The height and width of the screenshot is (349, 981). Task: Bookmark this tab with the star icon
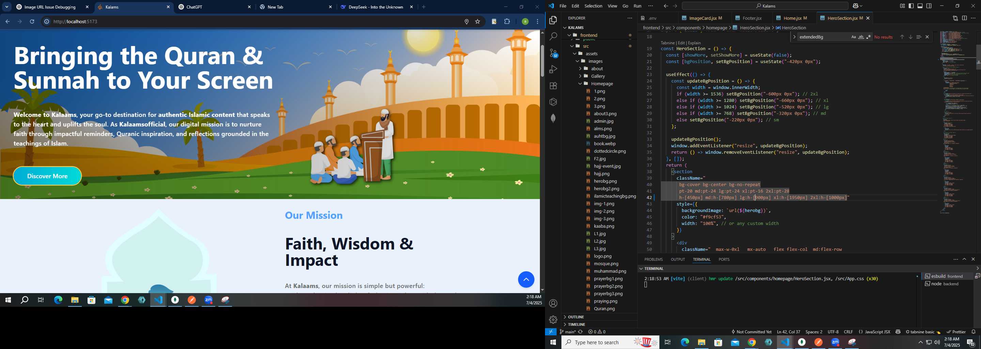click(x=478, y=22)
